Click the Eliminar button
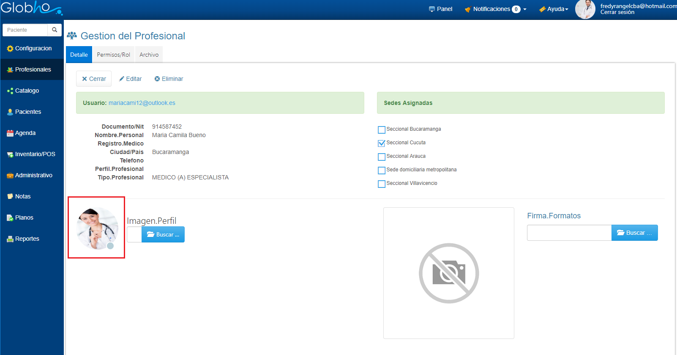 click(169, 79)
